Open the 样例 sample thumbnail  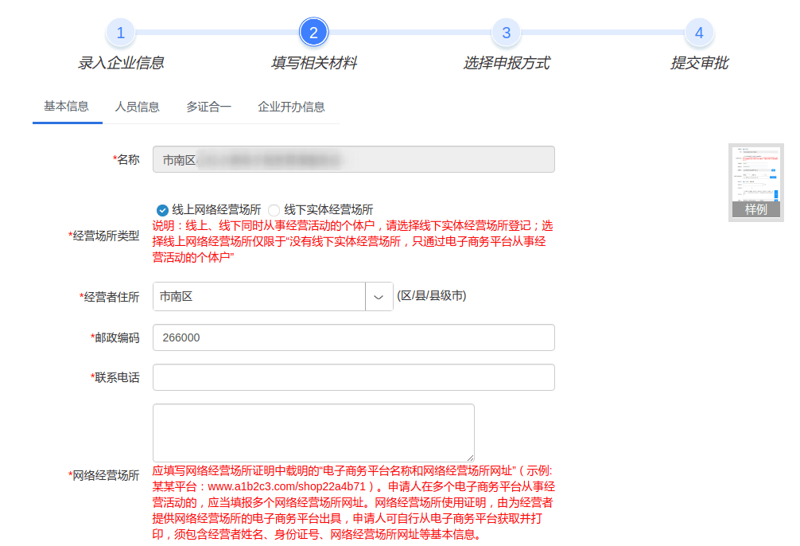(755, 182)
